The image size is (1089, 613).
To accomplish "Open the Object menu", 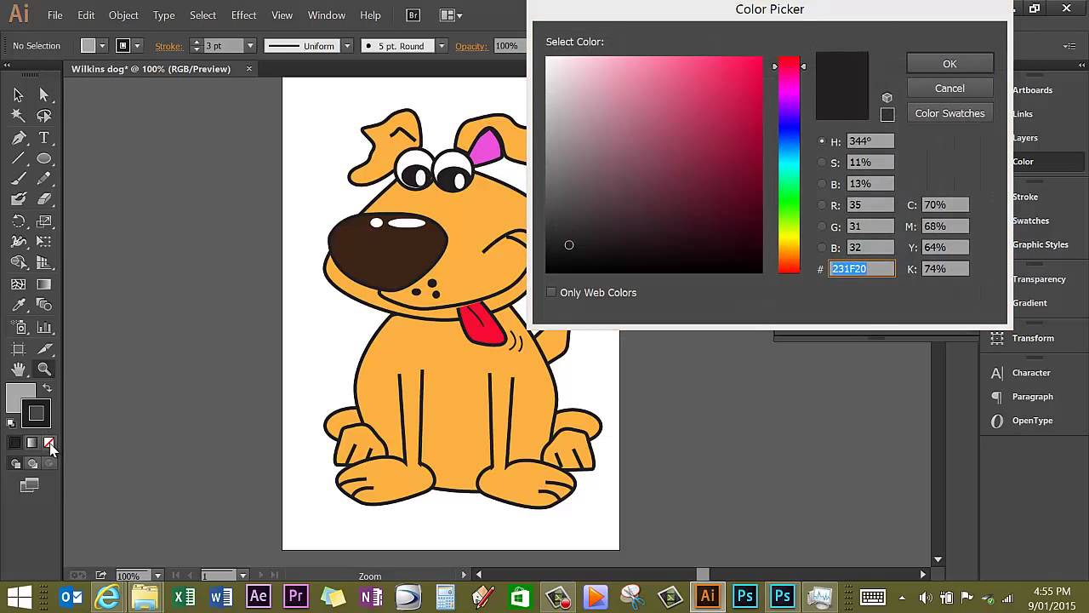I will click(123, 15).
